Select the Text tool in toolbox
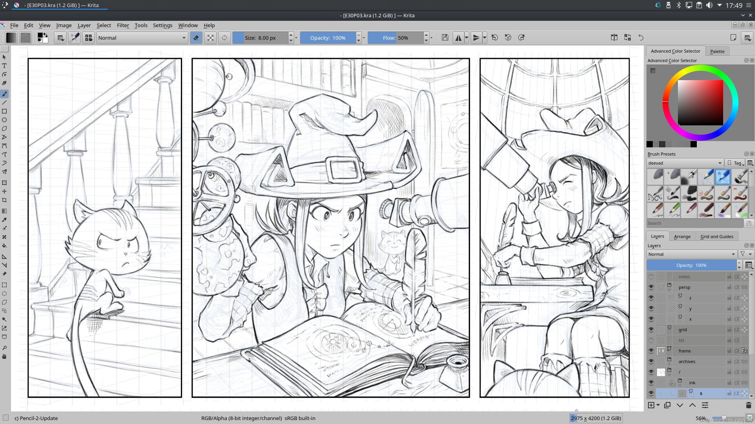Screen dimensions: 755x424 [x=4, y=66]
